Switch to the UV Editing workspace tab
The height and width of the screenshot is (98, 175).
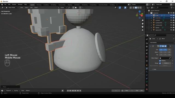[x=54, y=5]
